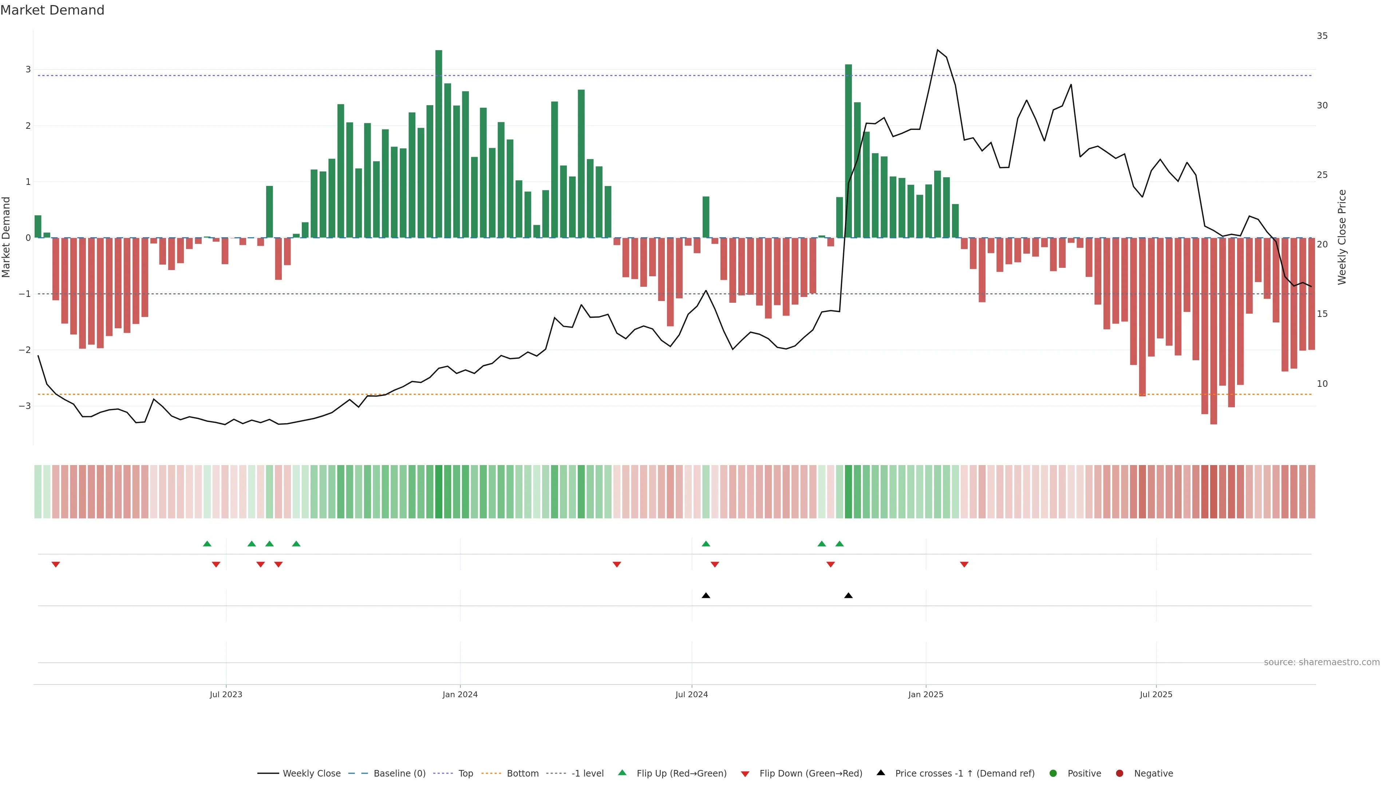Click the tallest green demand bar before Jan 2024
This screenshot has height=786, width=1398.
click(438, 144)
